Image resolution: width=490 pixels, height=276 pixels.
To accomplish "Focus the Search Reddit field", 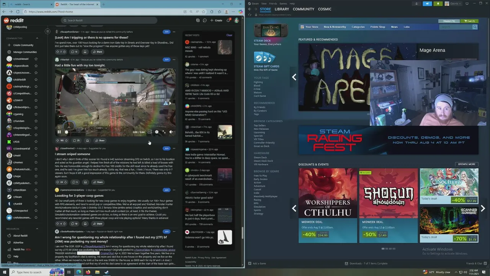I will 108,20.
